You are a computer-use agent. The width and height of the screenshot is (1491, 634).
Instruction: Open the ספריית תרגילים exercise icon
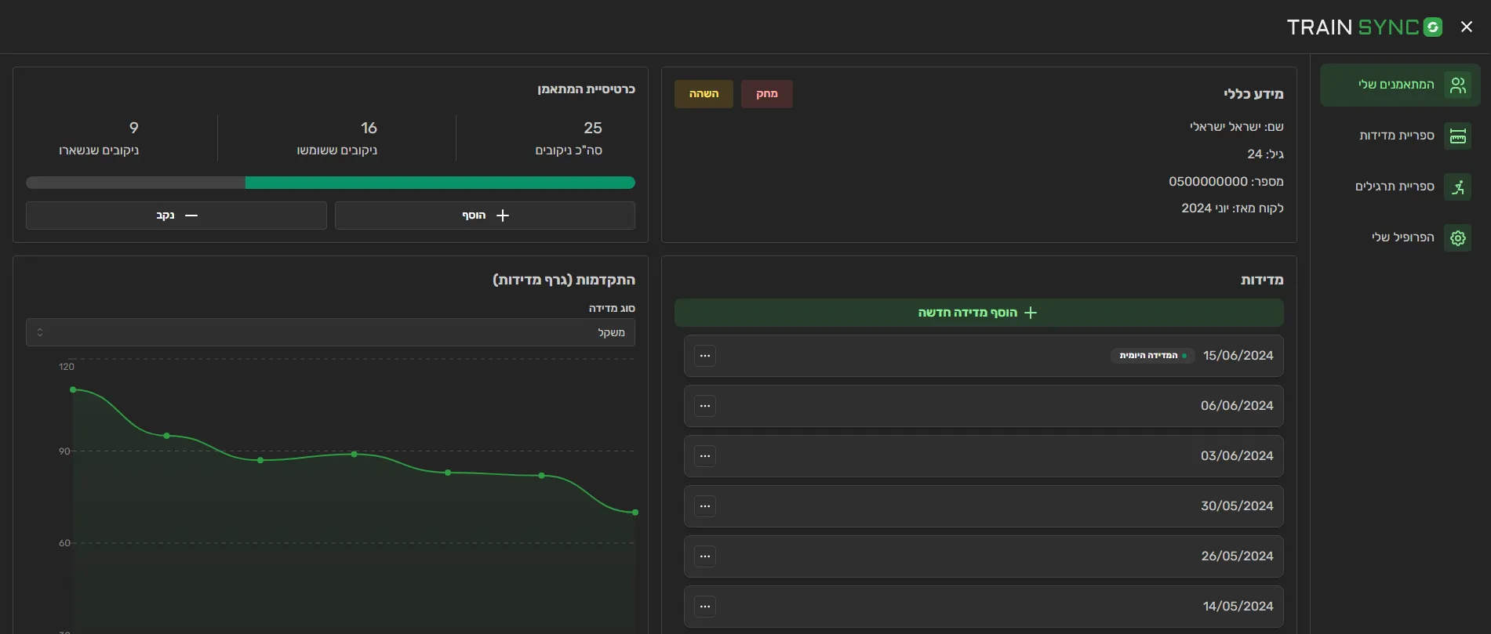(x=1457, y=187)
